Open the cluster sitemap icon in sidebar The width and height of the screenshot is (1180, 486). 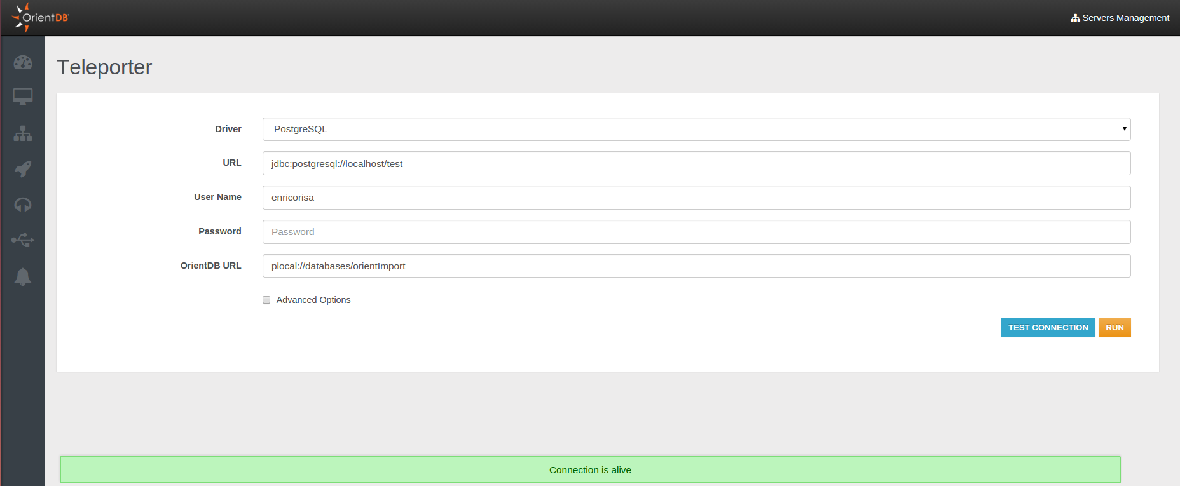[x=23, y=133]
